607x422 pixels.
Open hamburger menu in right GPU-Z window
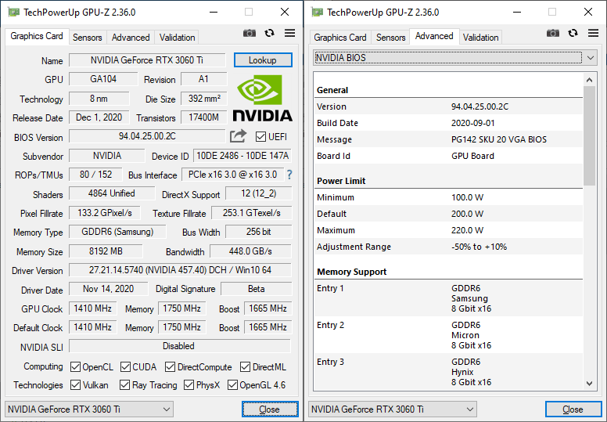[x=593, y=34]
